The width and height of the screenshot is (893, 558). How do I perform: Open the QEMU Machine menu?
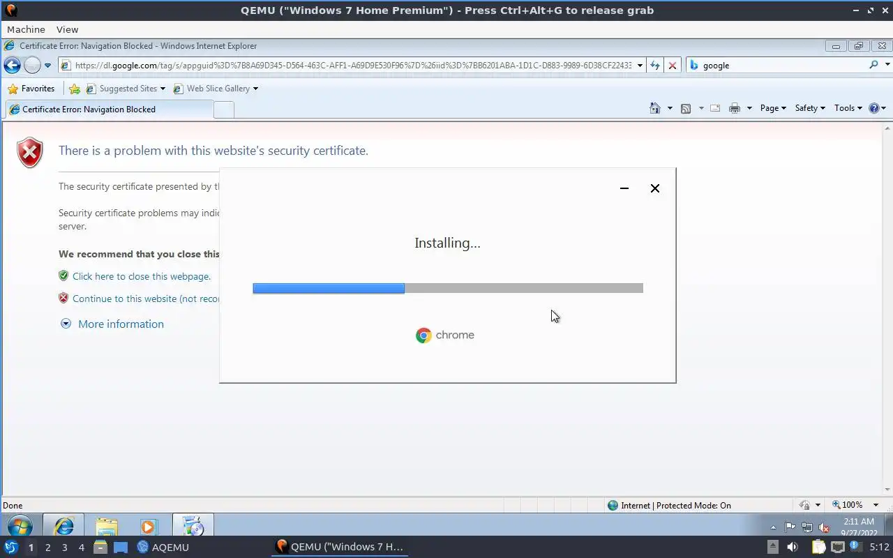pos(26,29)
